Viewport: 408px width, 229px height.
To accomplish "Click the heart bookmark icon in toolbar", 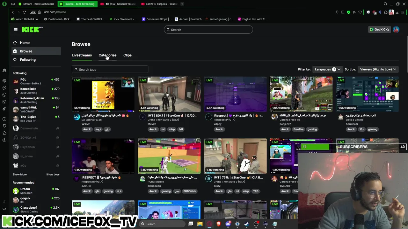I will [x=360, y=12].
